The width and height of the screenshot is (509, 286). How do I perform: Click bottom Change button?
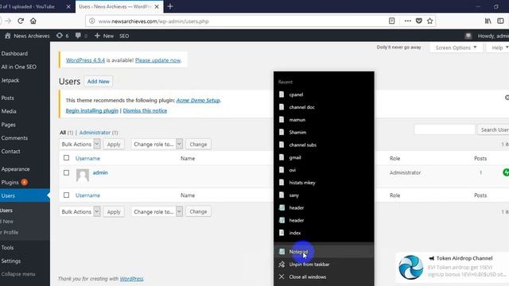pos(198,212)
